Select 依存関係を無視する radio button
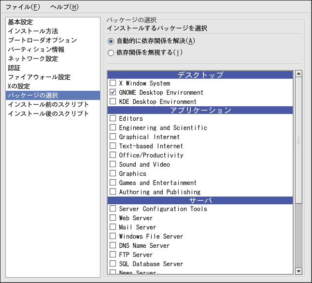 111,53
